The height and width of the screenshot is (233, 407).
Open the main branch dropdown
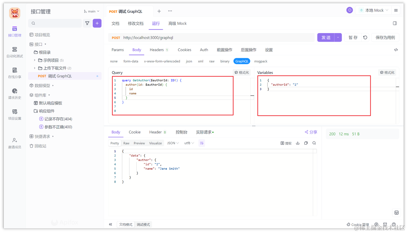(x=92, y=11)
